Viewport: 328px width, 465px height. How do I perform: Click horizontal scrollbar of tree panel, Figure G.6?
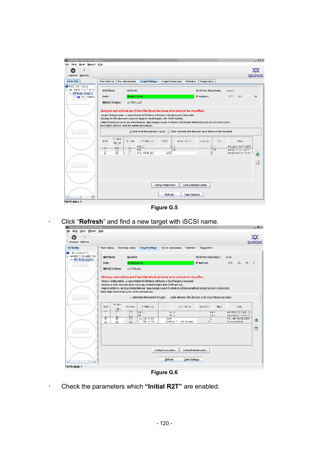[81, 362]
